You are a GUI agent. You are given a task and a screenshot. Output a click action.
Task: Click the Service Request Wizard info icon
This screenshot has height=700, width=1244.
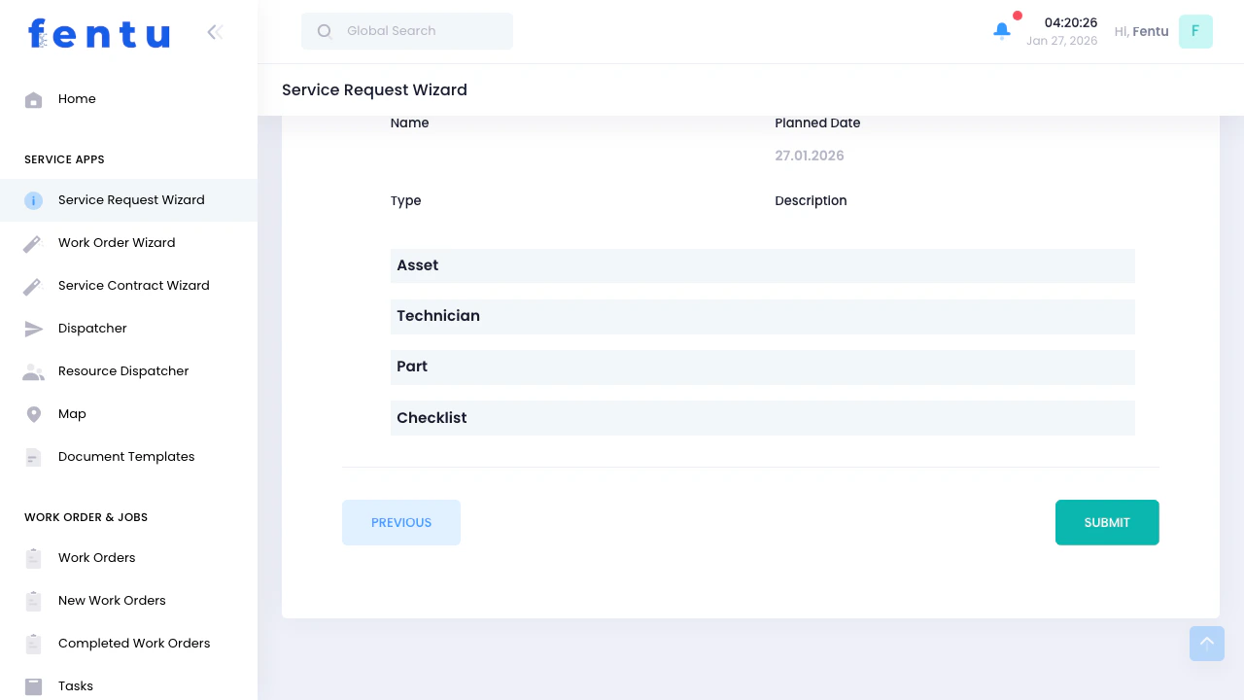(33, 200)
